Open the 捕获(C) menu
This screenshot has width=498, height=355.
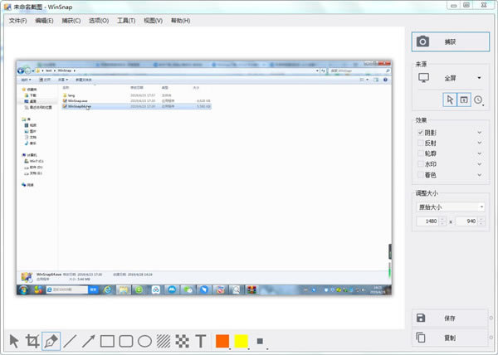click(71, 21)
